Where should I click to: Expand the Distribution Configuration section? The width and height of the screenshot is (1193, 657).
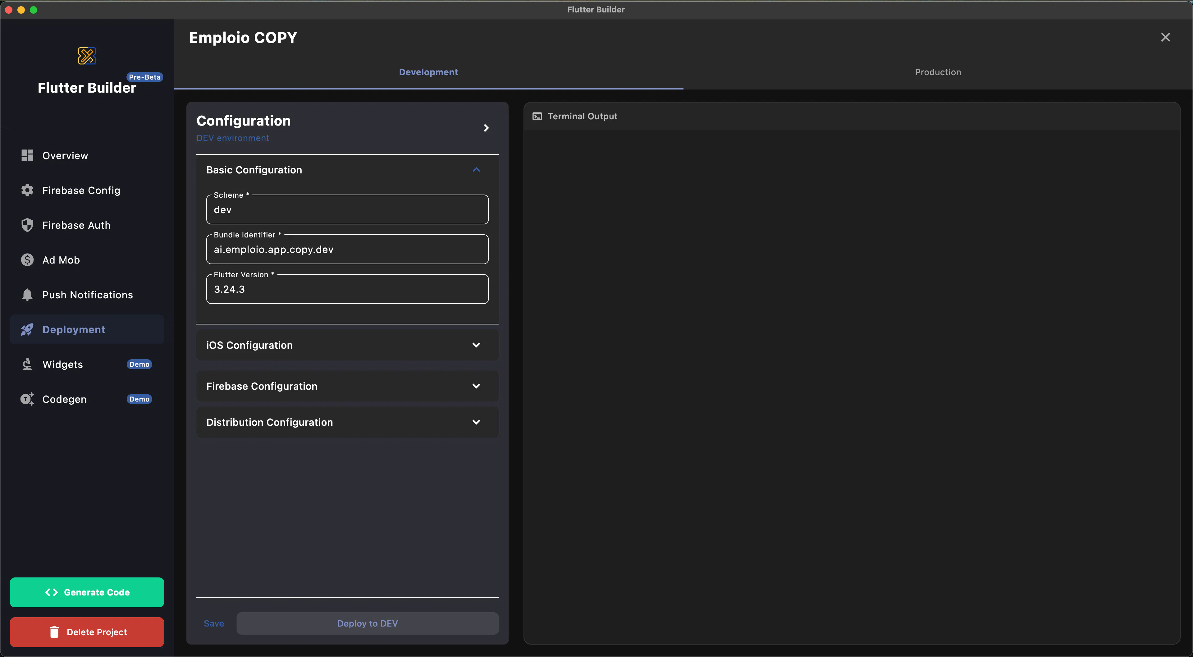[x=347, y=422]
